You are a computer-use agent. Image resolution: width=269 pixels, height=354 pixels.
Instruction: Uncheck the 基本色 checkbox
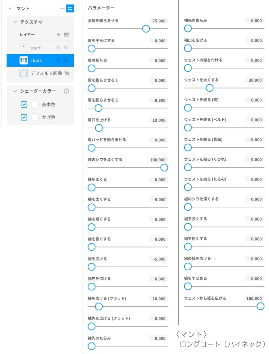tap(24, 104)
